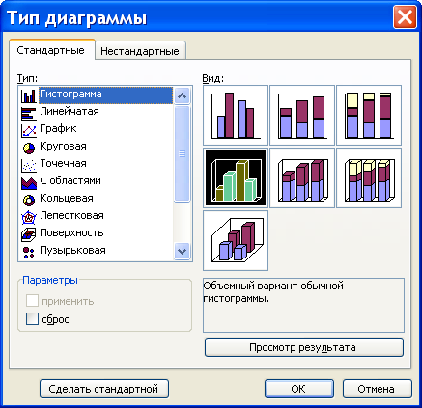Image resolution: width=422 pixels, height=408 pixels.
Task: Pick the Лепестковая radar chart icon
Action: [29, 217]
